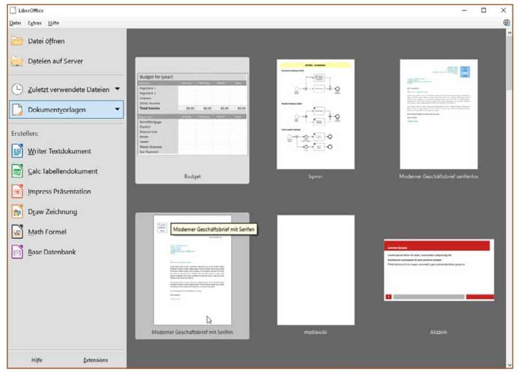Open the Datei menu
The width and height of the screenshot is (519, 372).
click(x=15, y=23)
